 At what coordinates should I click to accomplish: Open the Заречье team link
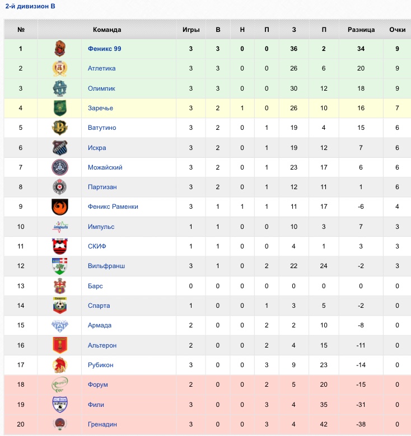coord(100,108)
